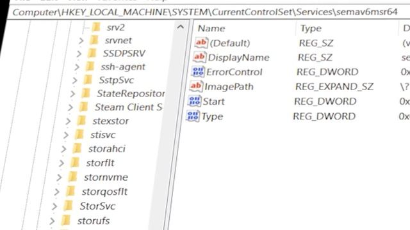Viewport: 410px width, 230px height.
Task: Click the storflt folder icon
Action: 76,162
